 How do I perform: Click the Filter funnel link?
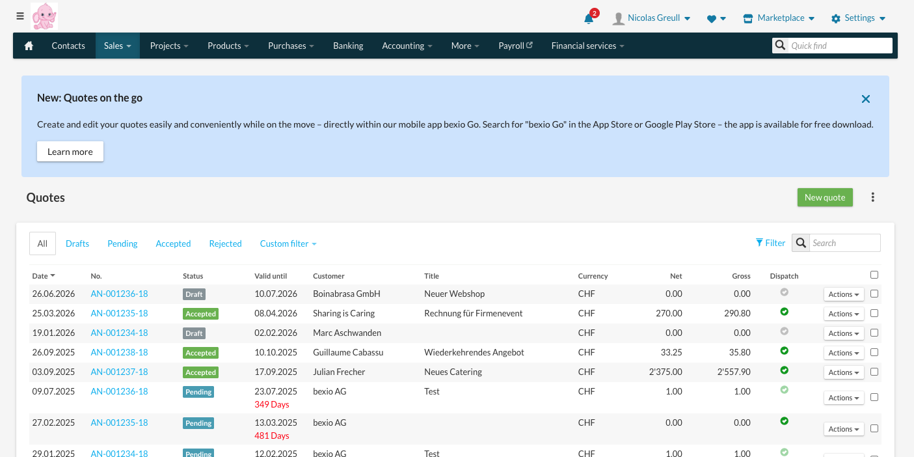coord(770,243)
